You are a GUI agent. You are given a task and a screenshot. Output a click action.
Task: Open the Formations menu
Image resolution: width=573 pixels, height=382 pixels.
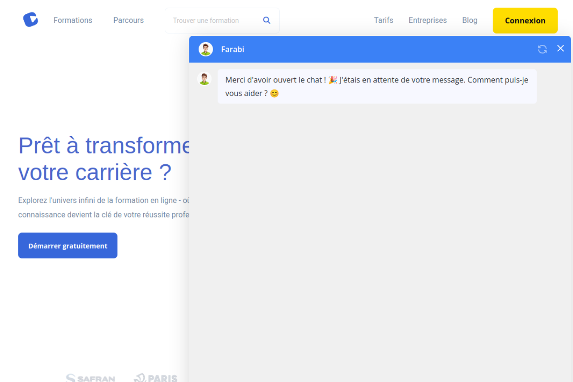73,20
